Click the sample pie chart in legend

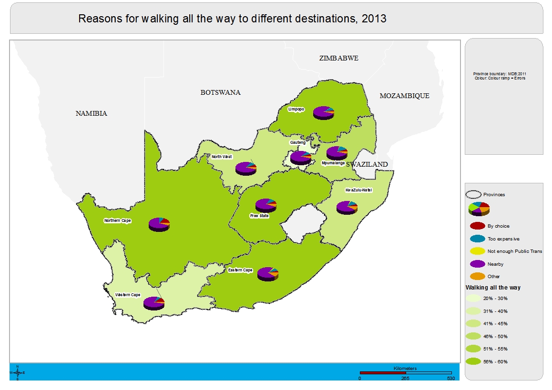(x=479, y=209)
